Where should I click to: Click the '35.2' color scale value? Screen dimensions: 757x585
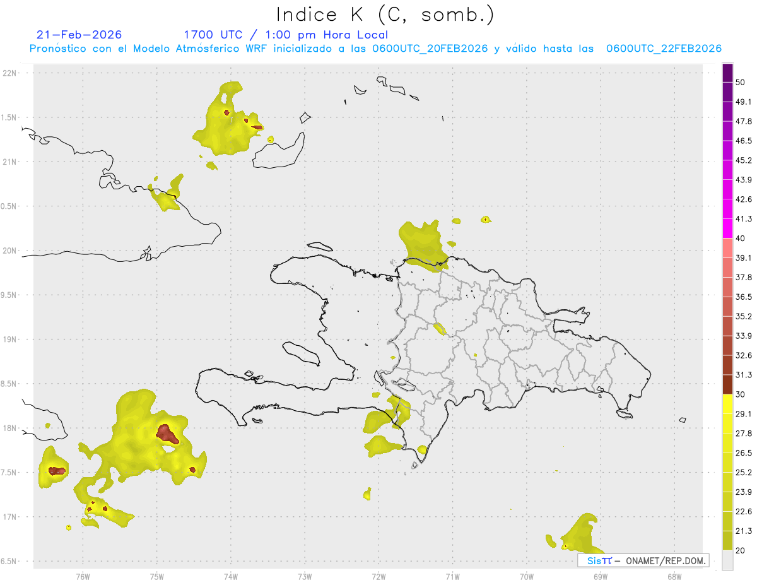point(743,316)
